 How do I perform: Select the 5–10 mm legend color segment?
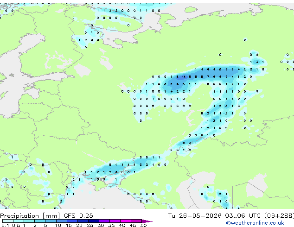pyautogui.click(x=51, y=221)
